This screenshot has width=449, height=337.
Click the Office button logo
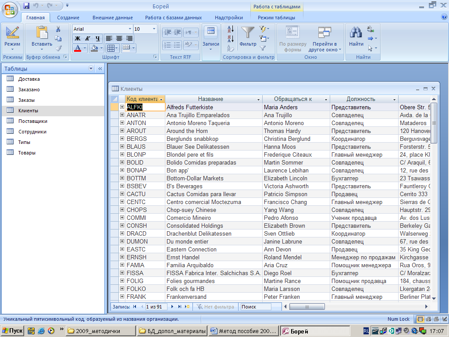[10, 10]
